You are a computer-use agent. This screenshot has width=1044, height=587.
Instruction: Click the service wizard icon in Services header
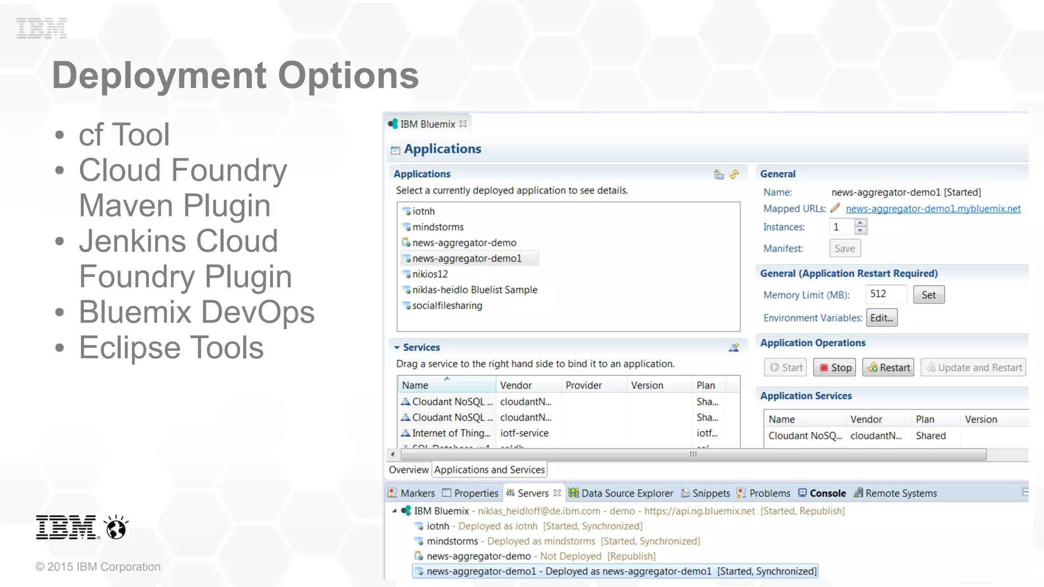[734, 348]
